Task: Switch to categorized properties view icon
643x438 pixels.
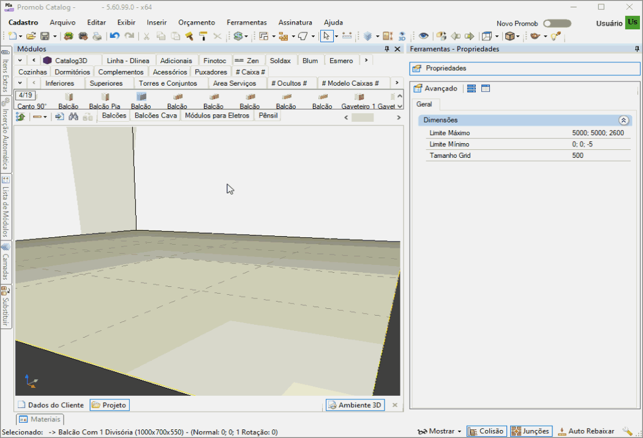Action: click(472, 88)
